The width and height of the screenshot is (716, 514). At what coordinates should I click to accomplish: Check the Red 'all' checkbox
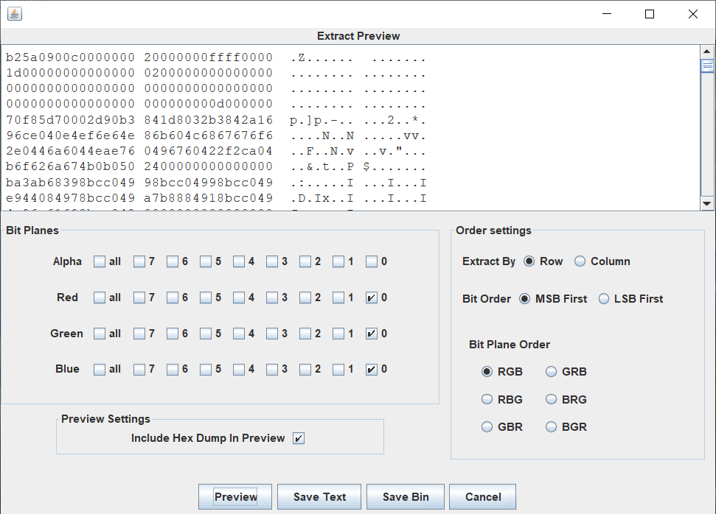point(99,298)
